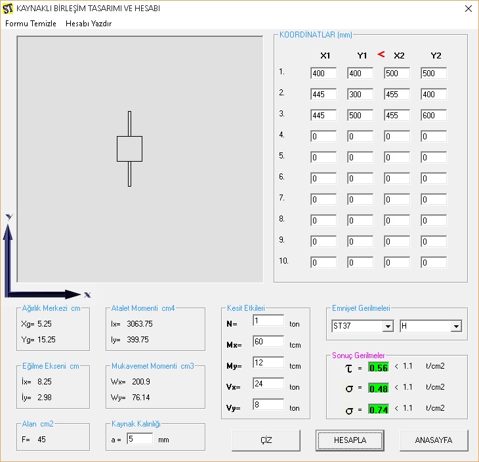Click the green σ result value 0.74

[379, 409]
